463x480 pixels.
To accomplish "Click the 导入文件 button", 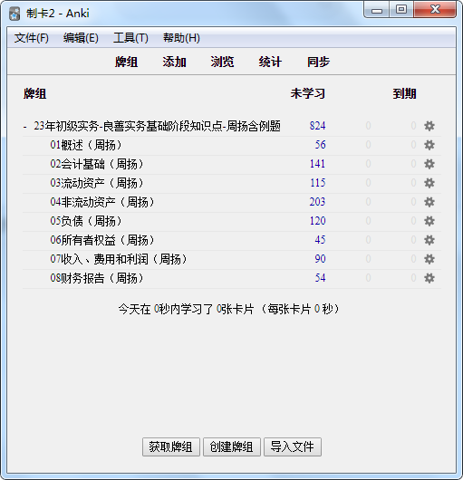I will pos(293,446).
